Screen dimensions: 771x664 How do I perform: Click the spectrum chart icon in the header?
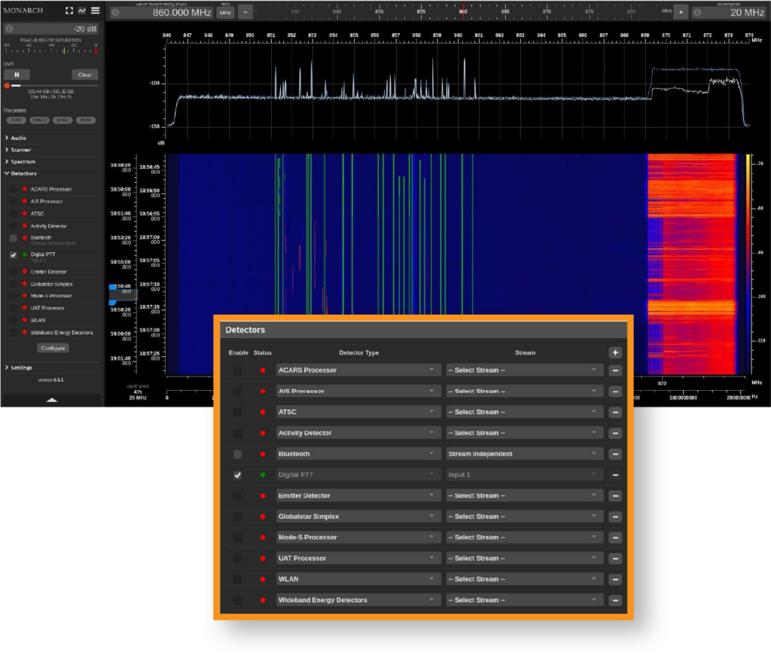[81, 11]
